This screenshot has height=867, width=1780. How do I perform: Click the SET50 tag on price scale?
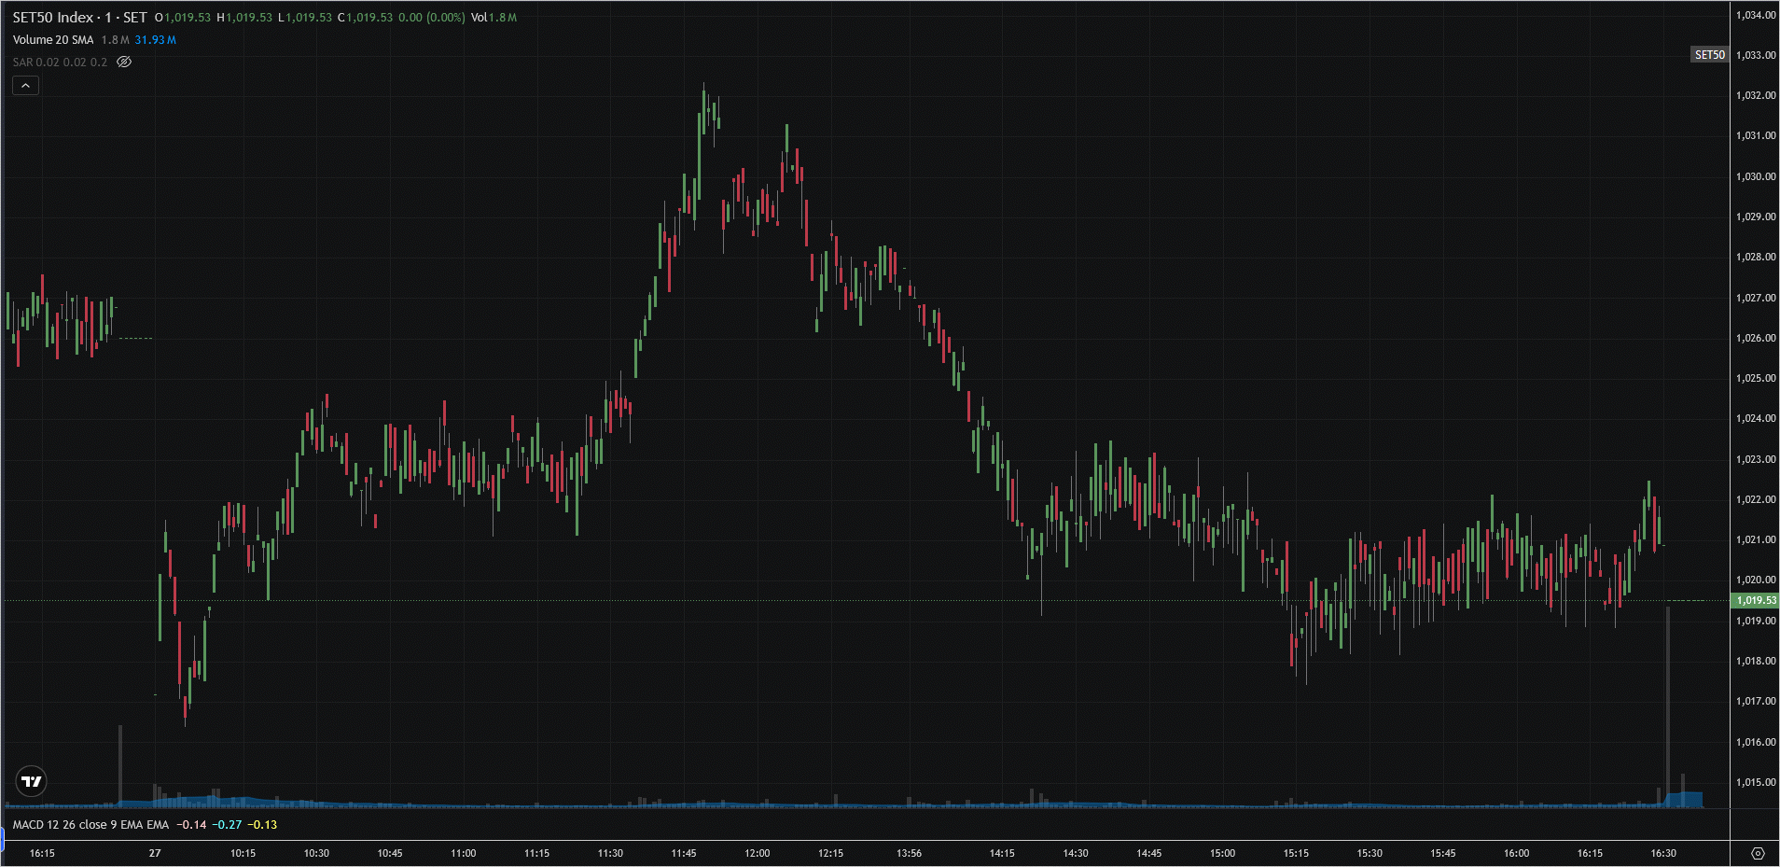click(1709, 55)
